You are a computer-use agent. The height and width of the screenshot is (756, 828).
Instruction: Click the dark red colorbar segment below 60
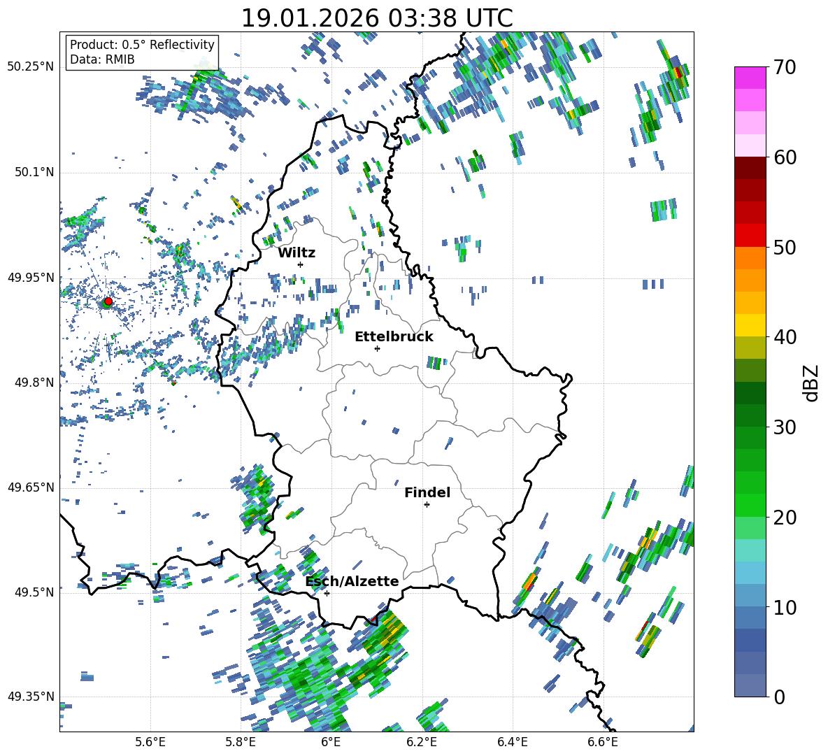coord(750,168)
